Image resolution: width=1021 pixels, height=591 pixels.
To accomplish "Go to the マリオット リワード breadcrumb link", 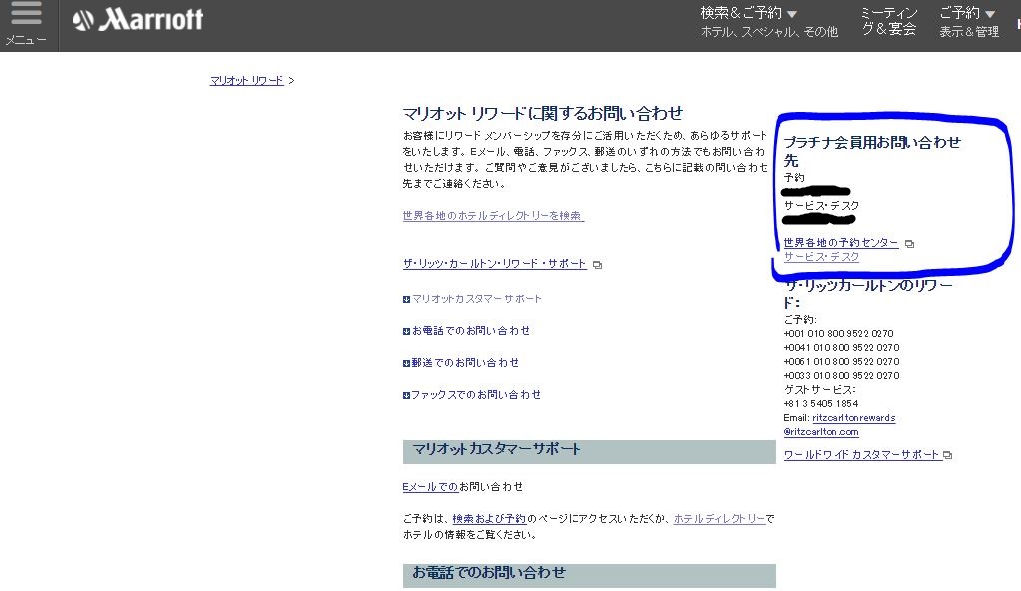I will coord(247,80).
